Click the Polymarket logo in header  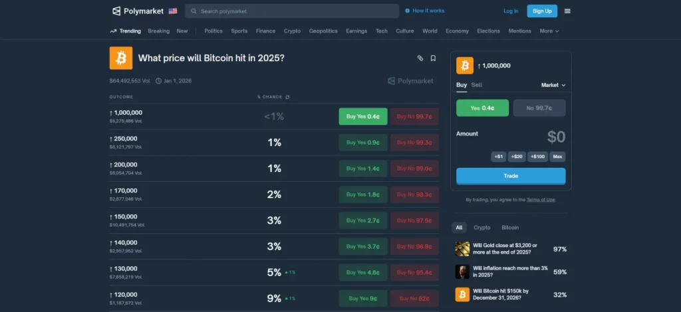pyautogui.click(x=138, y=11)
